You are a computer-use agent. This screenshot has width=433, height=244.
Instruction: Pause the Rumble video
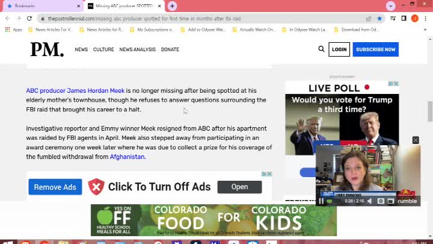321,201
